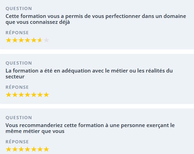
Task: Select third star under the perfectionner question
Action: pyautogui.click(x=21, y=40)
